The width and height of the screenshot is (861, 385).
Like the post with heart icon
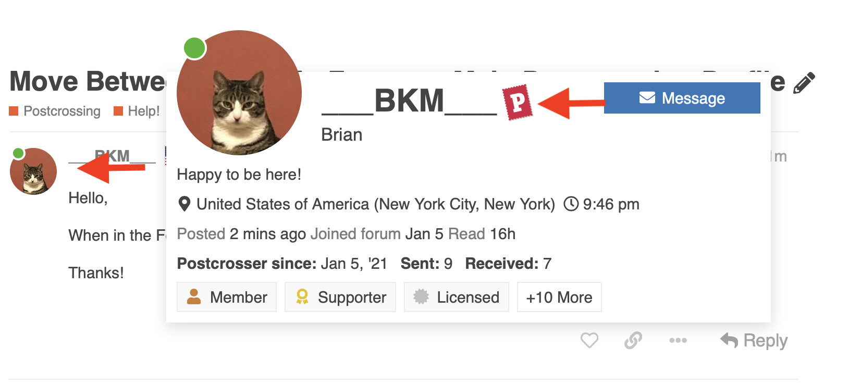[589, 340]
